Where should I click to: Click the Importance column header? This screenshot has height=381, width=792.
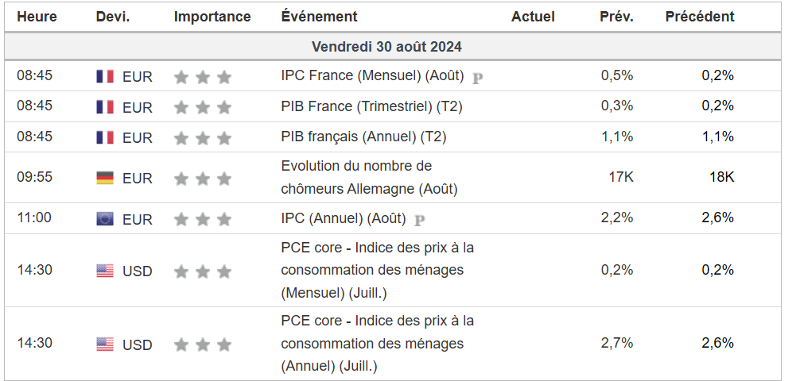click(x=212, y=17)
